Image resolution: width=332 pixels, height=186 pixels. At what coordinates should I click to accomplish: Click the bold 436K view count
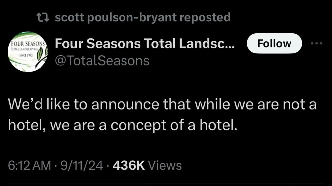click(x=129, y=165)
